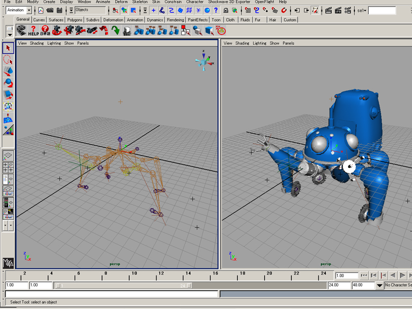The height and width of the screenshot is (309, 412).
Task: Click the red HELP question mark shelf icon
Action: tap(33, 30)
